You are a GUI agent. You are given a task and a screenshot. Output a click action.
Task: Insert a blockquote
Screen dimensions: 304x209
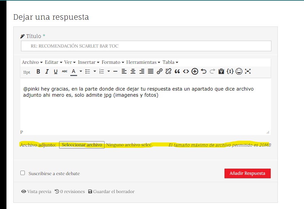[x=177, y=72]
